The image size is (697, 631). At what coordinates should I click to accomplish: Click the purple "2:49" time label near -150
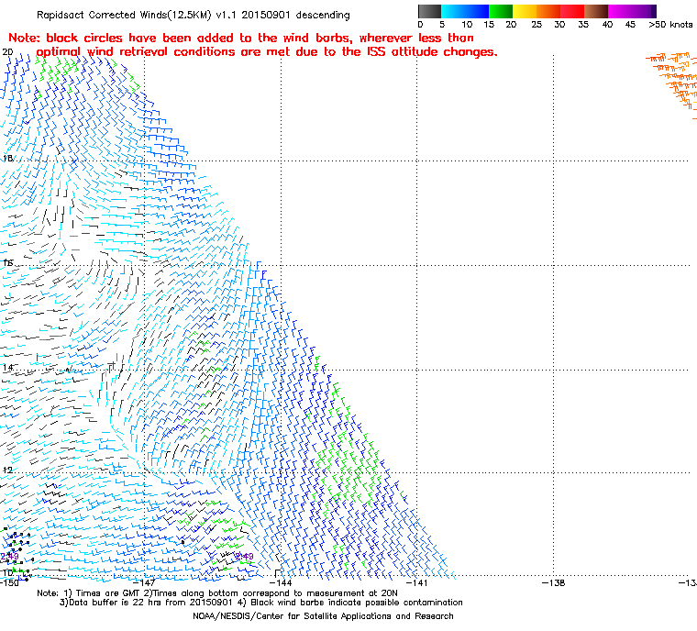[9, 557]
